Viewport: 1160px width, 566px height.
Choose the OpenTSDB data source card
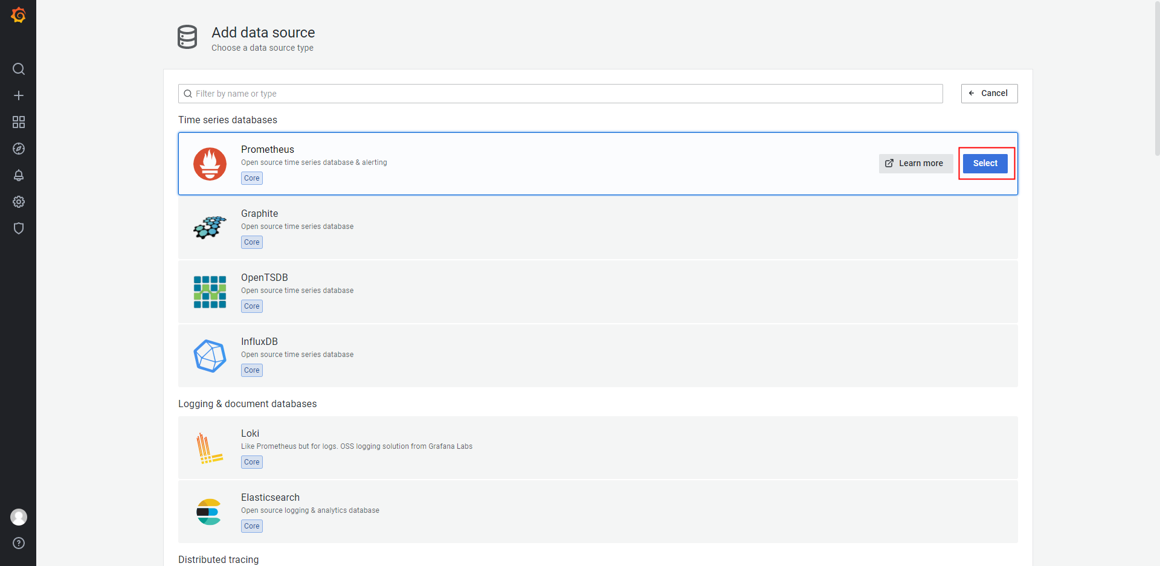click(x=598, y=292)
